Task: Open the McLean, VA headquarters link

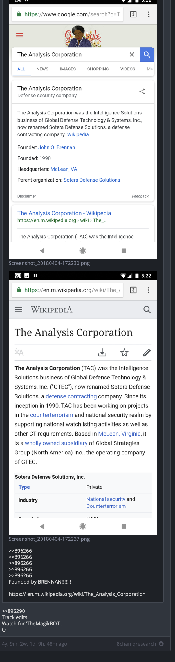Action: click(x=64, y=169)
